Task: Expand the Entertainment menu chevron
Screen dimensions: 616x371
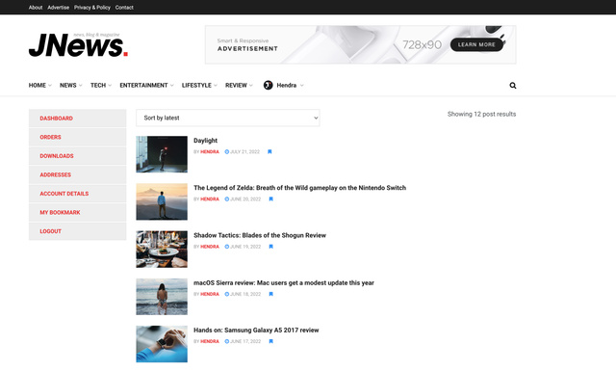Action: pyautogui.click(x=172, y=86)
